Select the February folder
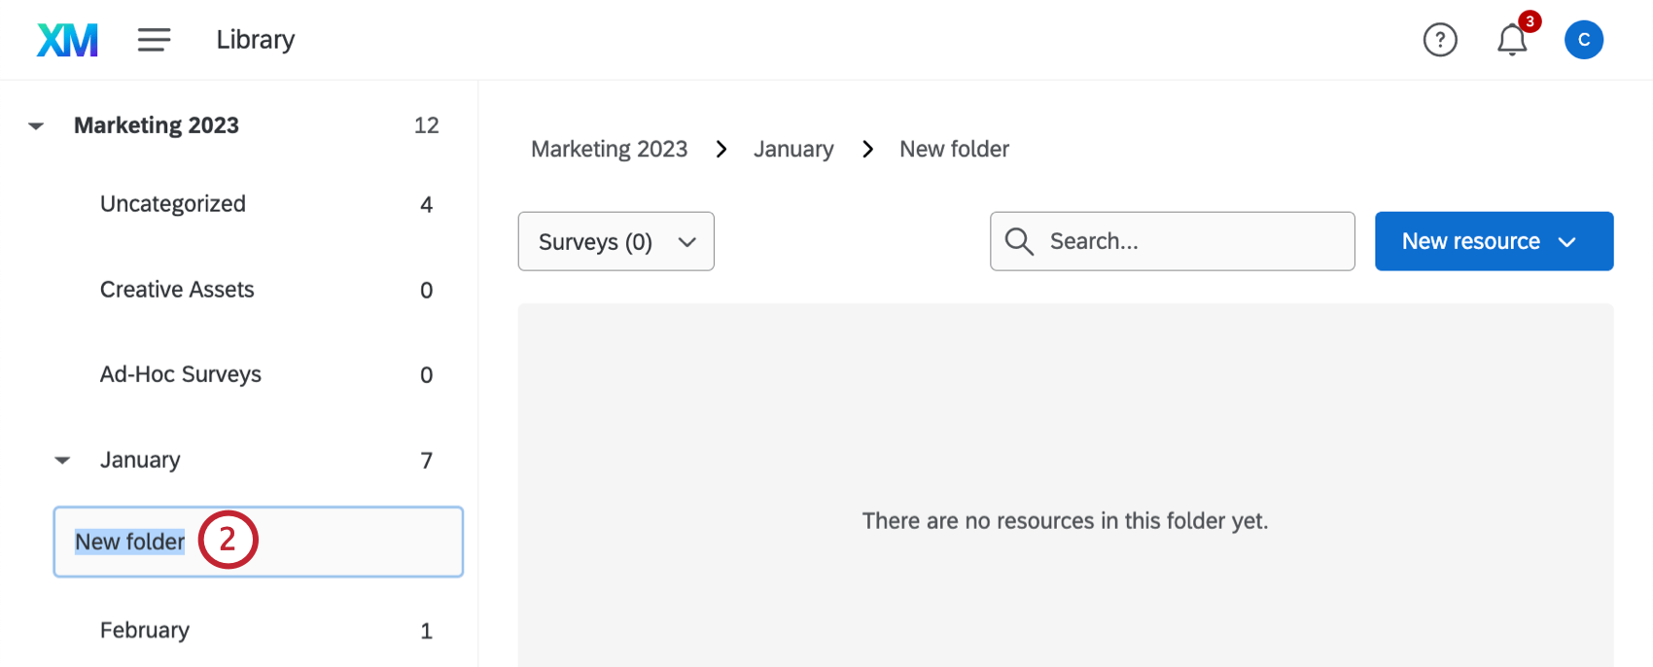Screen dimensions: 1653x667 145,630
